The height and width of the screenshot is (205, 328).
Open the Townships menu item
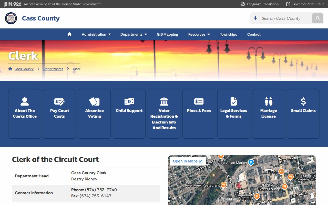(x=228, y=34)
